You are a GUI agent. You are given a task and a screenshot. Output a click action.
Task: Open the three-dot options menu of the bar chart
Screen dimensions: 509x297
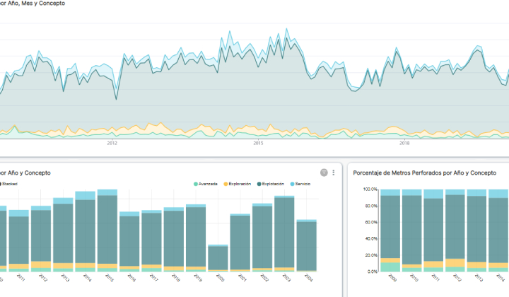[334, 173]
